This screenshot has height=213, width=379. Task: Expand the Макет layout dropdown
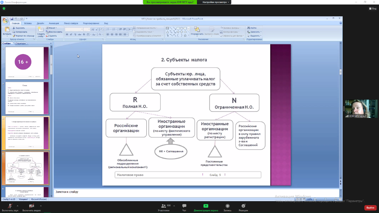click(51, 28)
